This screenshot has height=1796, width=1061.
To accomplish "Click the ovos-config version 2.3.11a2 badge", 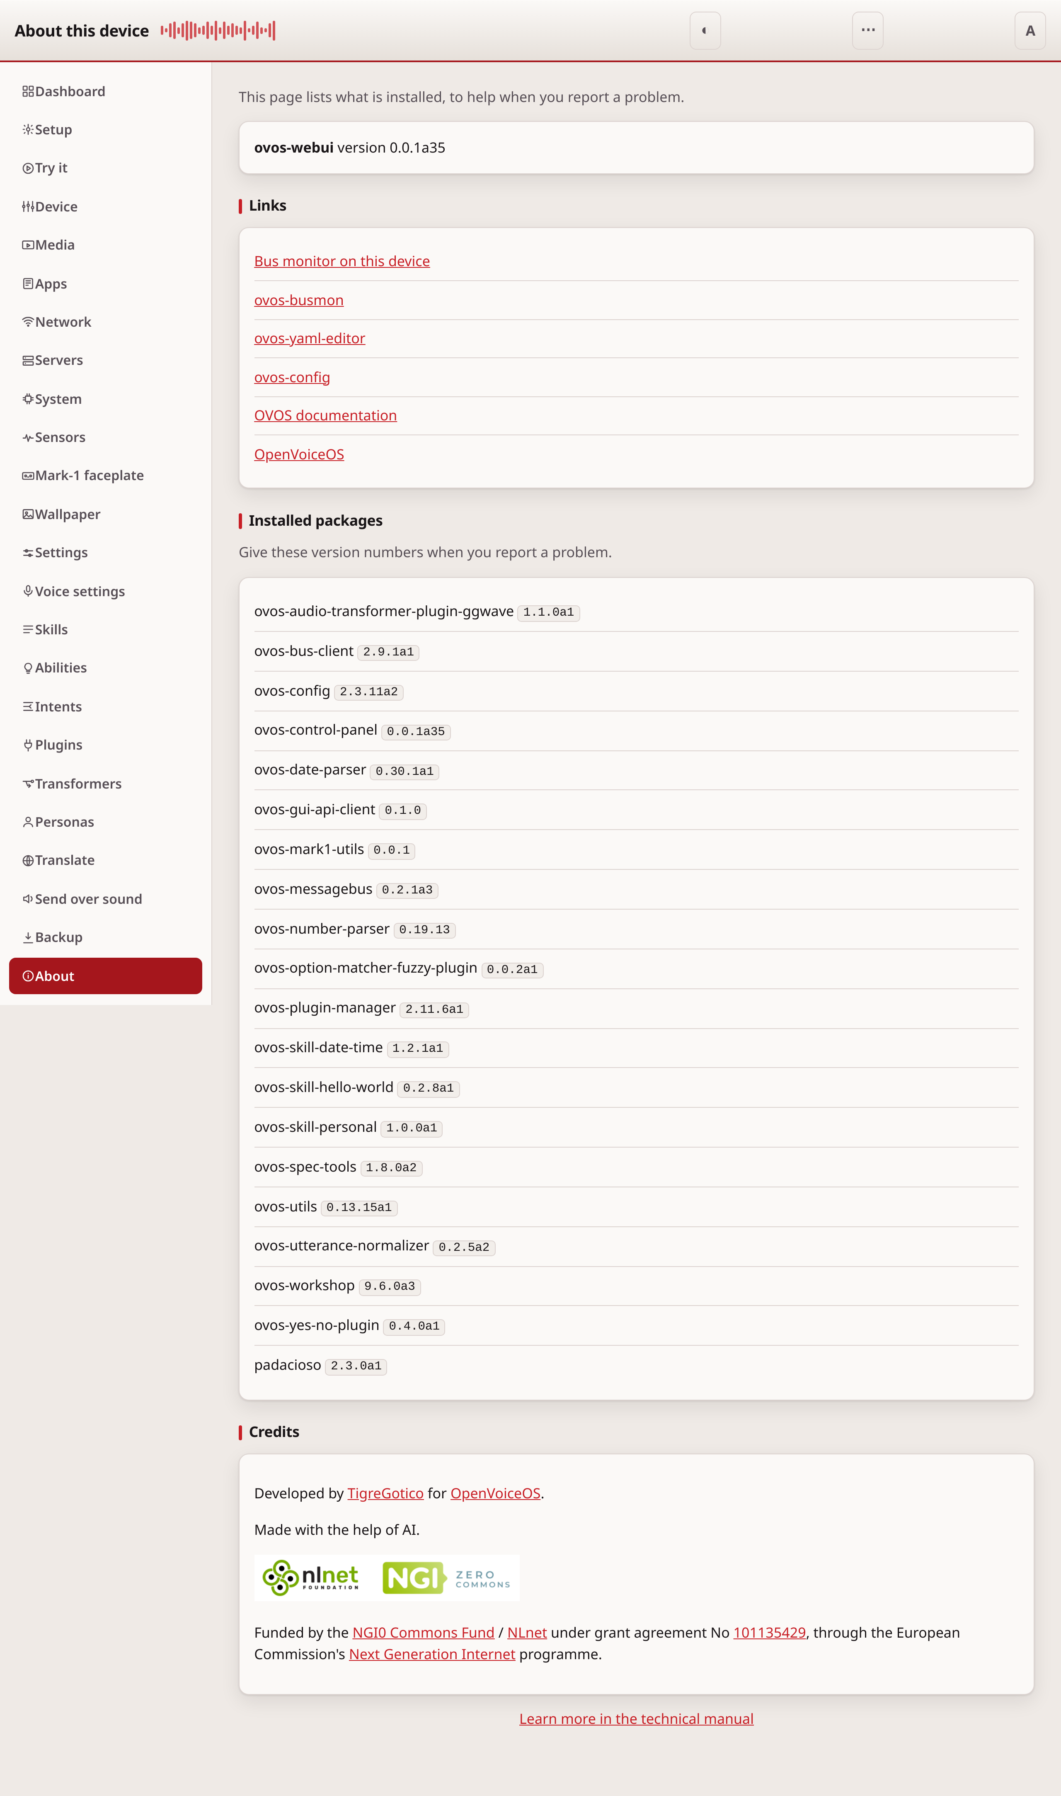I will 369,692.
